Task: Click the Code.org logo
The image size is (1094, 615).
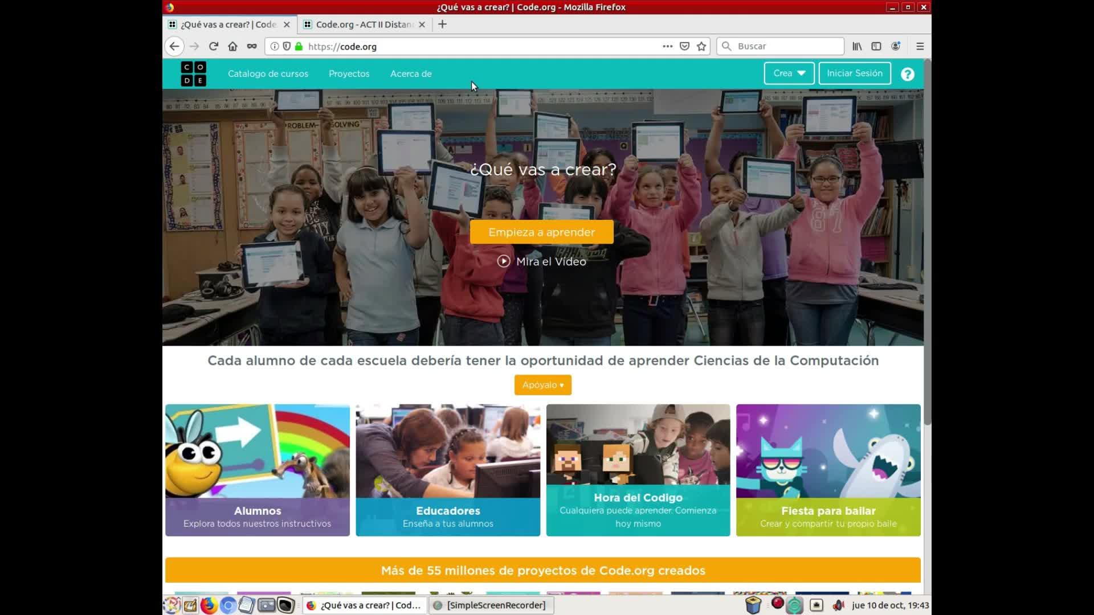Action: 193,74
